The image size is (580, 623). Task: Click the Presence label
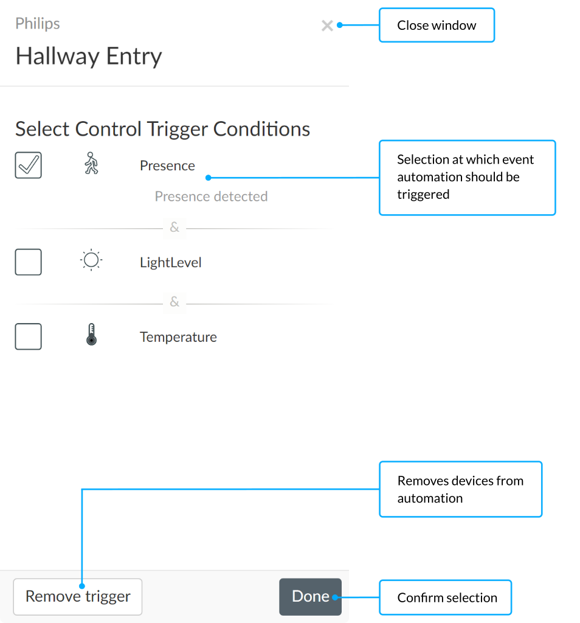167,165
